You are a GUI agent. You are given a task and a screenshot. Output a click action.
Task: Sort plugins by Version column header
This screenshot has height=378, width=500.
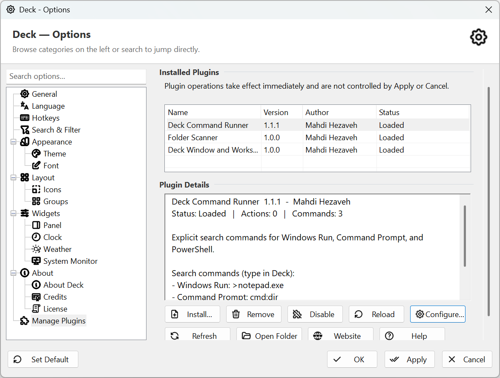[x=282, y=112]
